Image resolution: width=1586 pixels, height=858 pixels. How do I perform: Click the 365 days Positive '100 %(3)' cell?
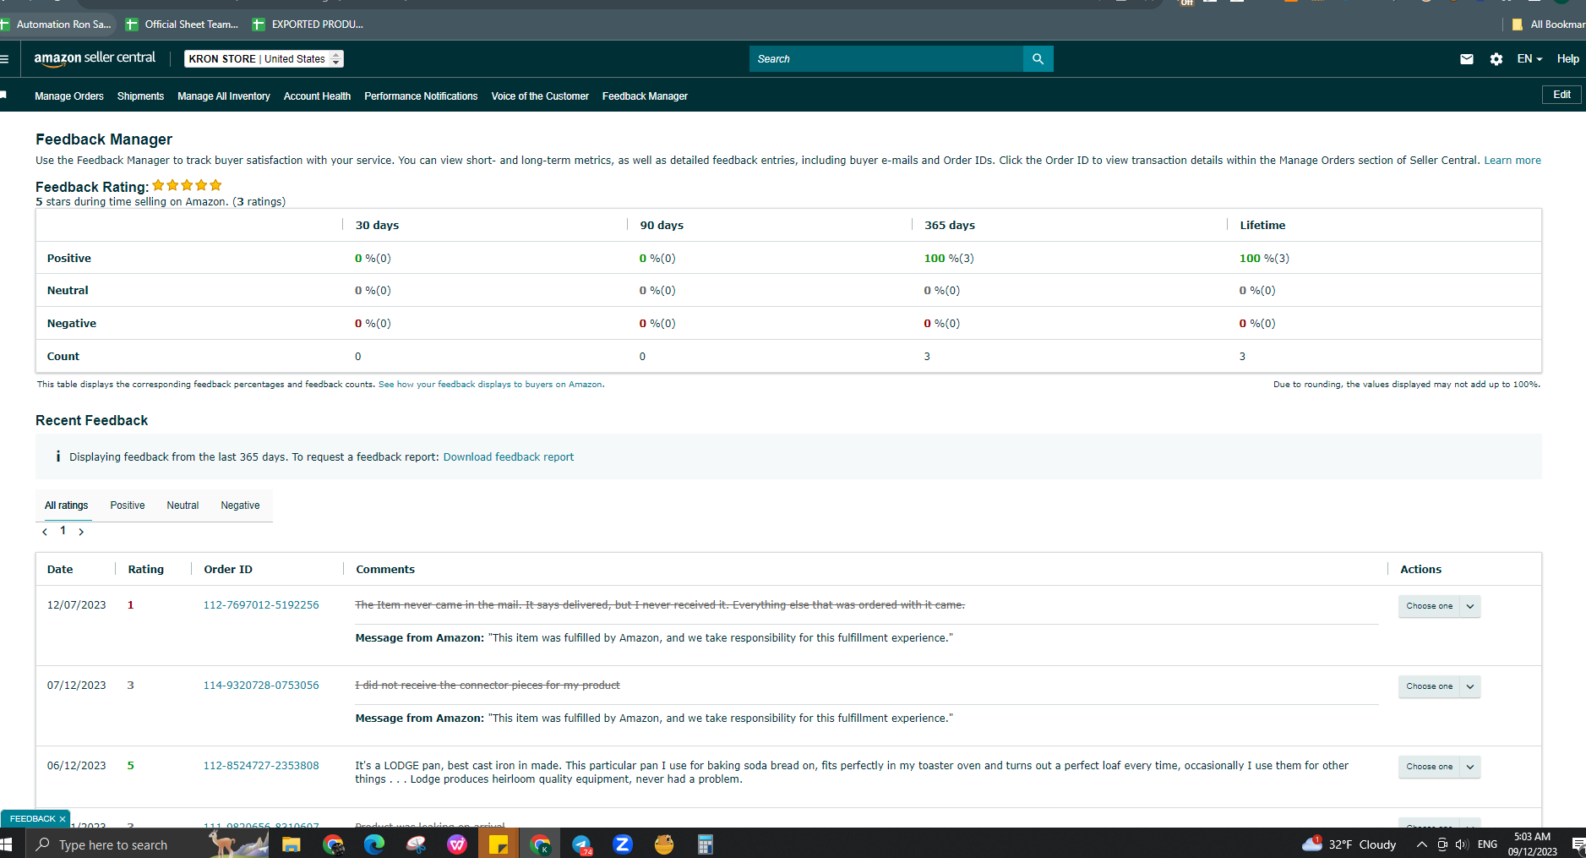949,259
